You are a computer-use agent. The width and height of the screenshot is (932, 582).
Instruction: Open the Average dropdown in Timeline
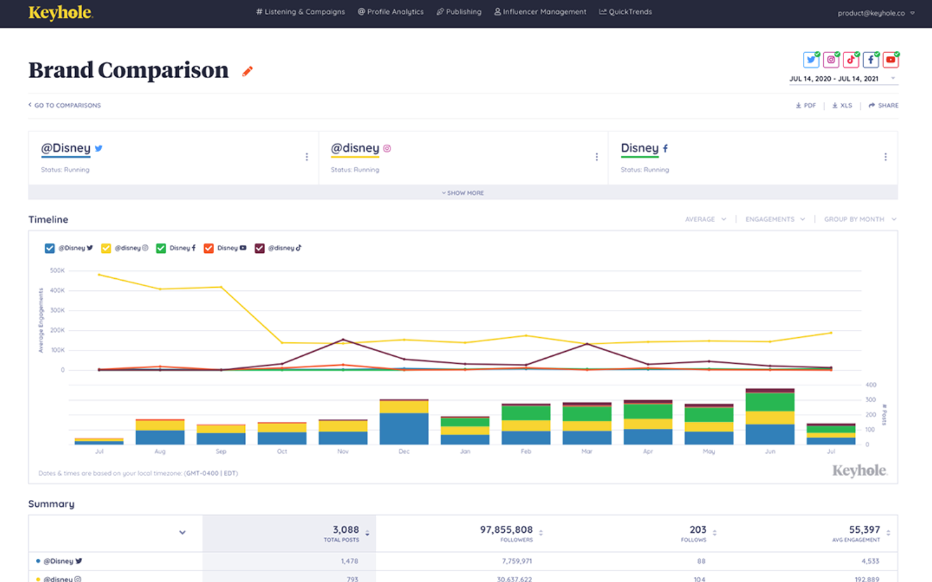706,219
